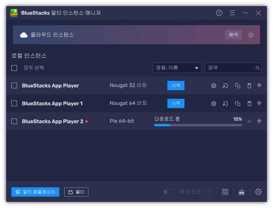Clone the App Player 1 instance

point(238,104)
